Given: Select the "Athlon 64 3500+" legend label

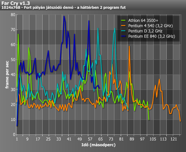Looking at the screenshot, I should pos(143,21).
